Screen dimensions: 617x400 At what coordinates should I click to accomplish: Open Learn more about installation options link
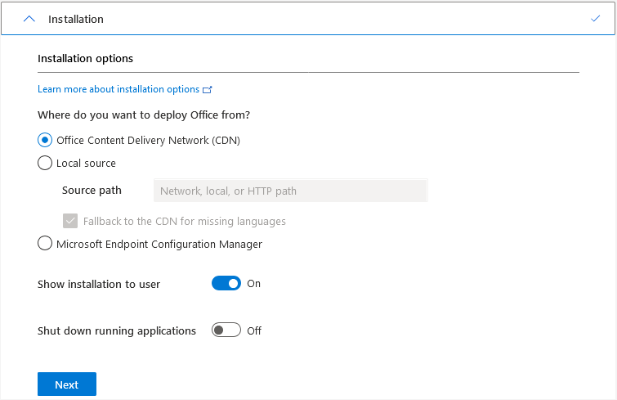118,89
